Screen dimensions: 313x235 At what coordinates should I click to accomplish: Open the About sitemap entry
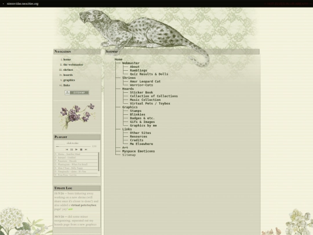[x=134, y=67]
